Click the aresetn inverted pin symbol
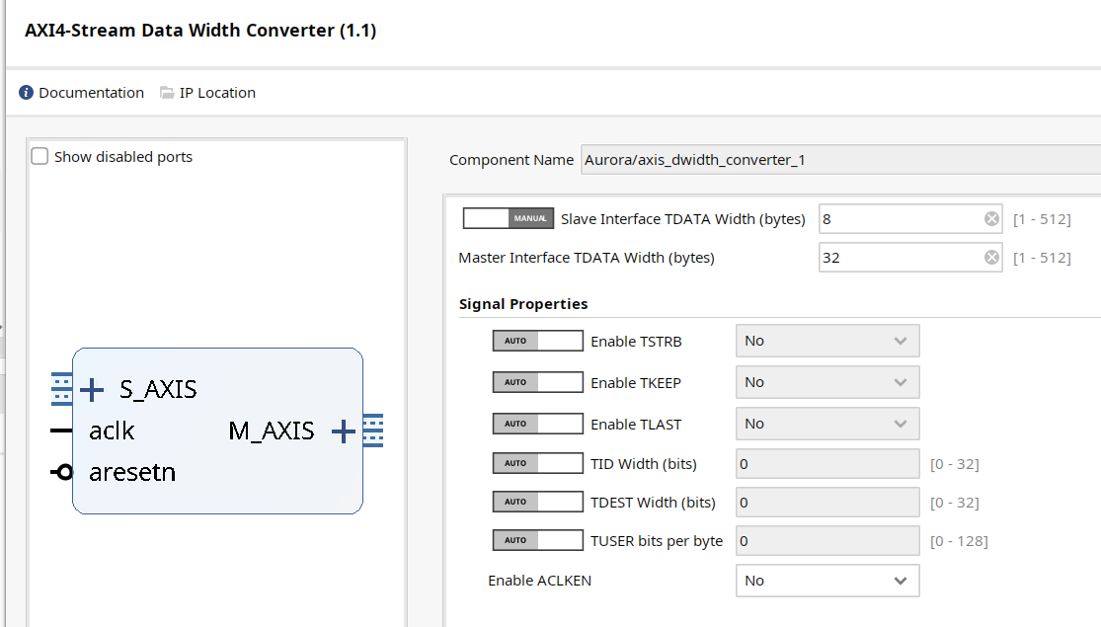The height and width of the screenshot is (627, 1101). pyautogui.click(x=62, y=473)
